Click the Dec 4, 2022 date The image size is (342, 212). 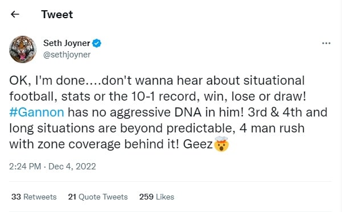click(72, 167)
